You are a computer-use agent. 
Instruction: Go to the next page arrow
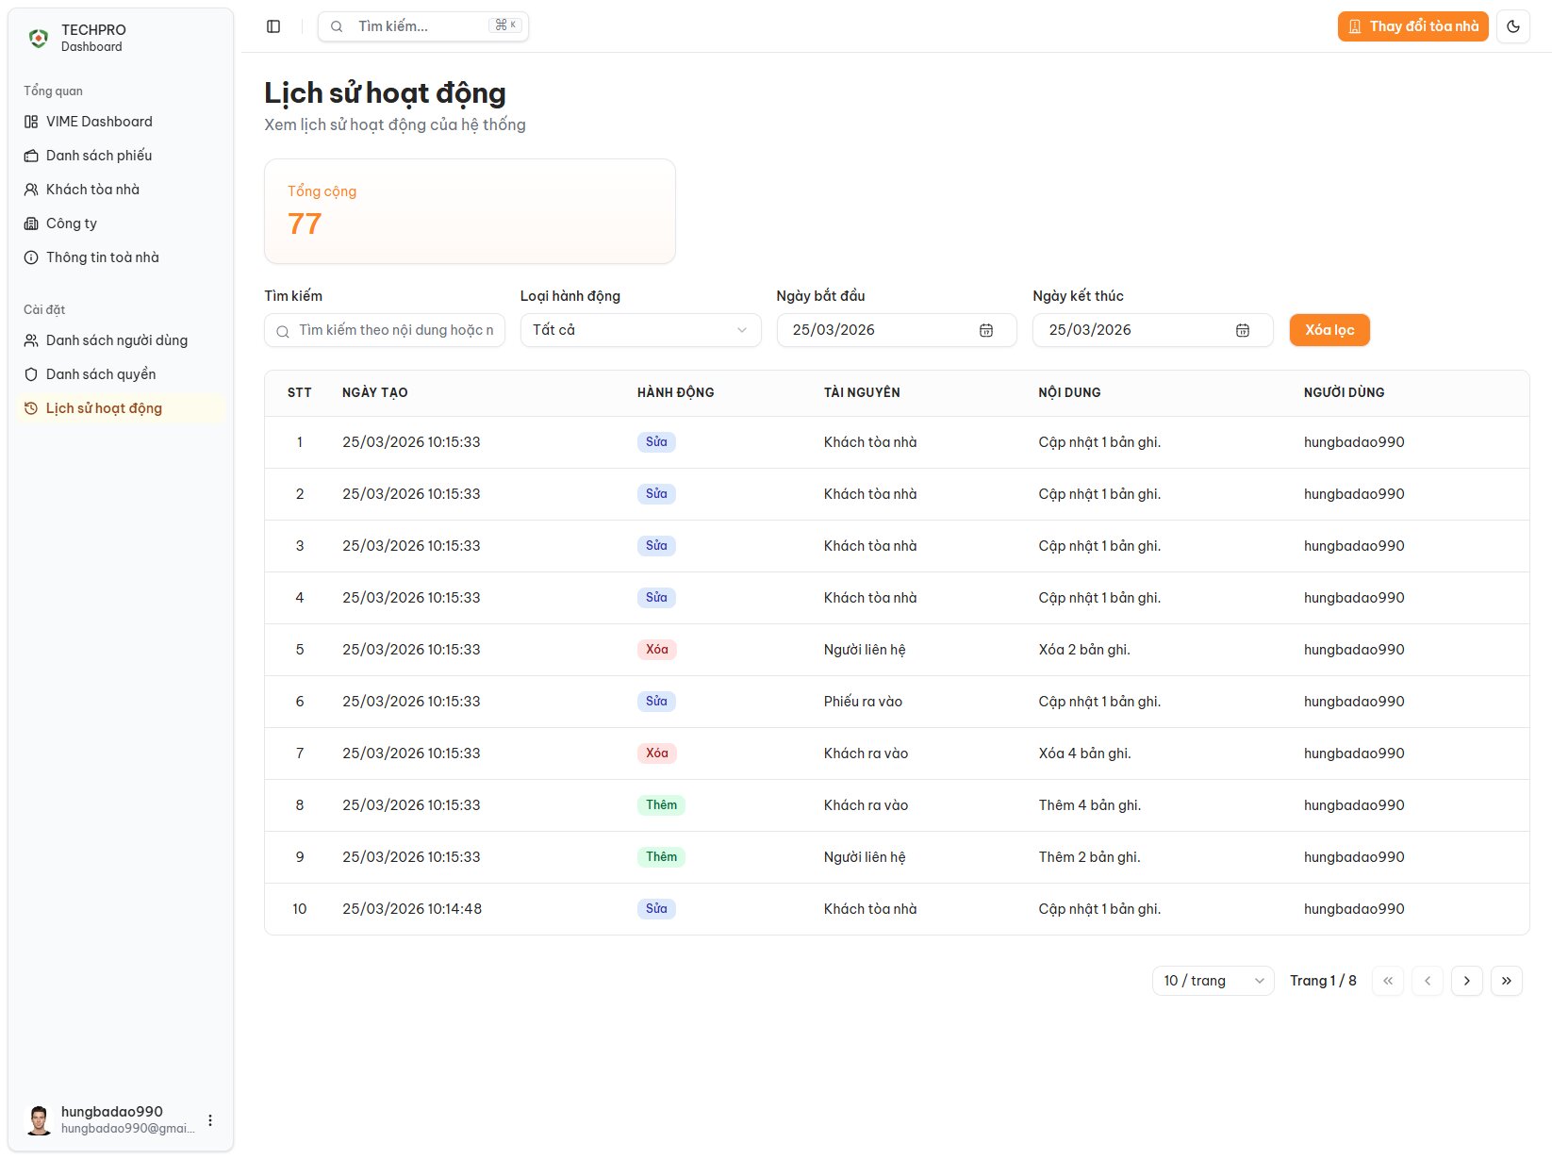coord(1466,981)
